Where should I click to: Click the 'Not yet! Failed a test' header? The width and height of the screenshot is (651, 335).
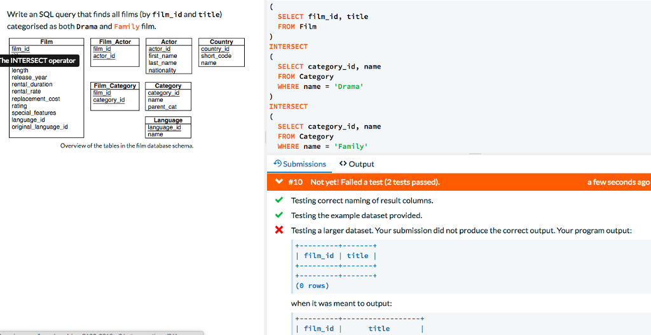(x=374, y=182)
